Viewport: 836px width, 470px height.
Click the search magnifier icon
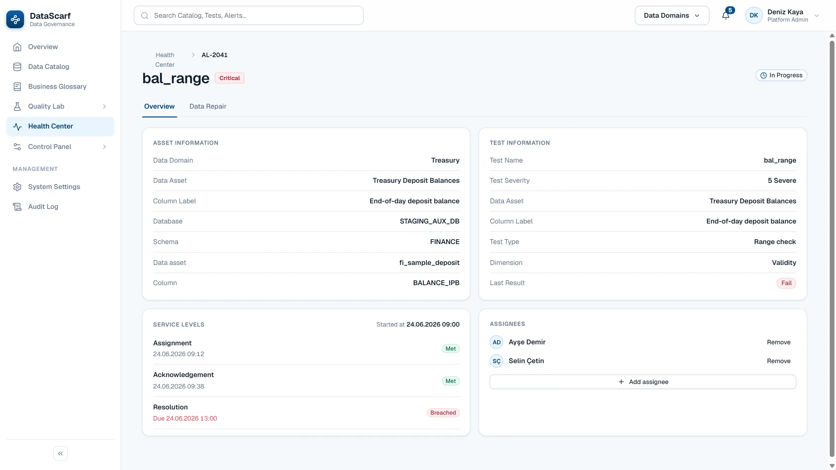pyautogui.click(x=145, y=15)
